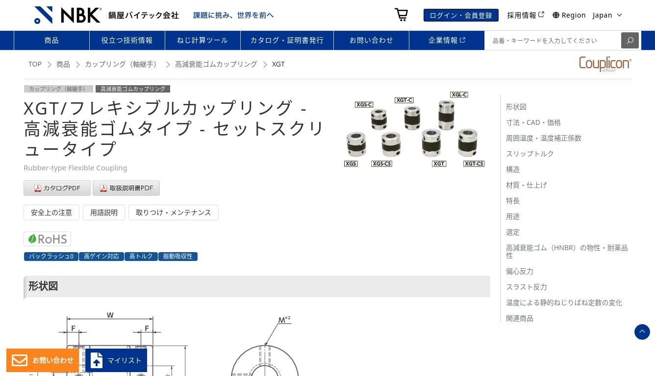This screenshot has height=376, width=655.
Task: Click the ログイン・会員登録 button
Action: (x=461, y=15)
